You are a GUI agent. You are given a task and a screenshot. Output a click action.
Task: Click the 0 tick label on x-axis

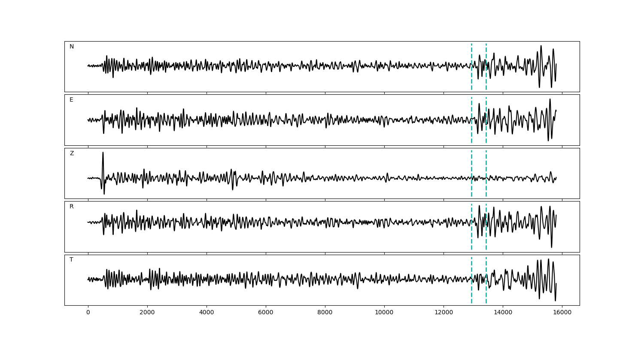pos(88,313)
